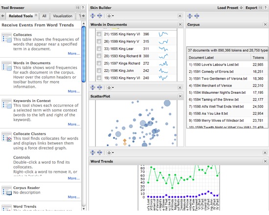
Task: Split Words in Documents panel horizontally
Action: tap(99, 16)
